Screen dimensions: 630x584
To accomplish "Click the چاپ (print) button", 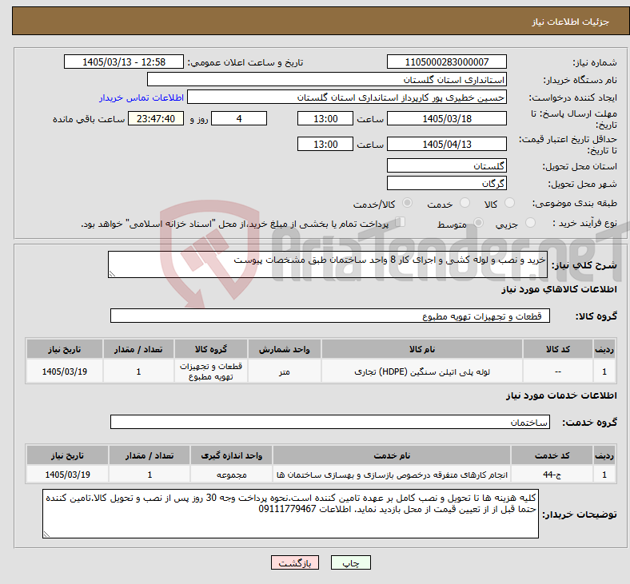I will tap(350, 562).
